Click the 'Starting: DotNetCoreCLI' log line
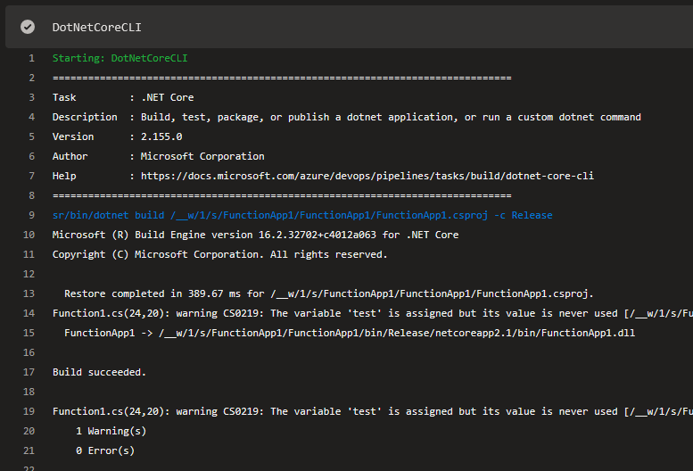This screenshot has height=471, width=693. point(120,58)
